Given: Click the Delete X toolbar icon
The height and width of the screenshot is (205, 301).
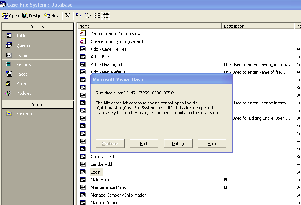Looking at the screenshot, I should click(x=67, y=15).
